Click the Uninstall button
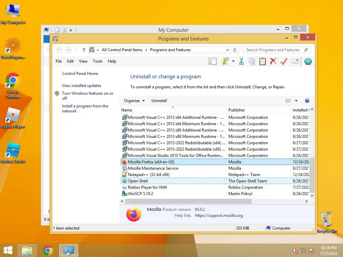Viewport: 343px width, 257px height. point(159,101)
